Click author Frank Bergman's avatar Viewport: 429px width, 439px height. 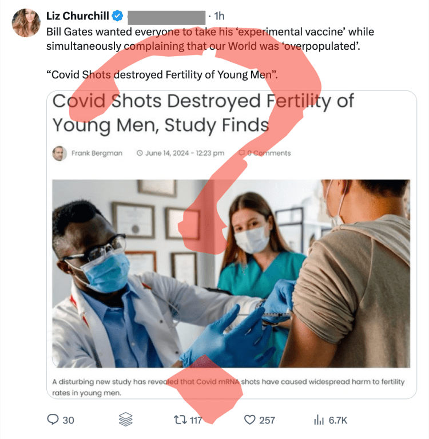59,153
